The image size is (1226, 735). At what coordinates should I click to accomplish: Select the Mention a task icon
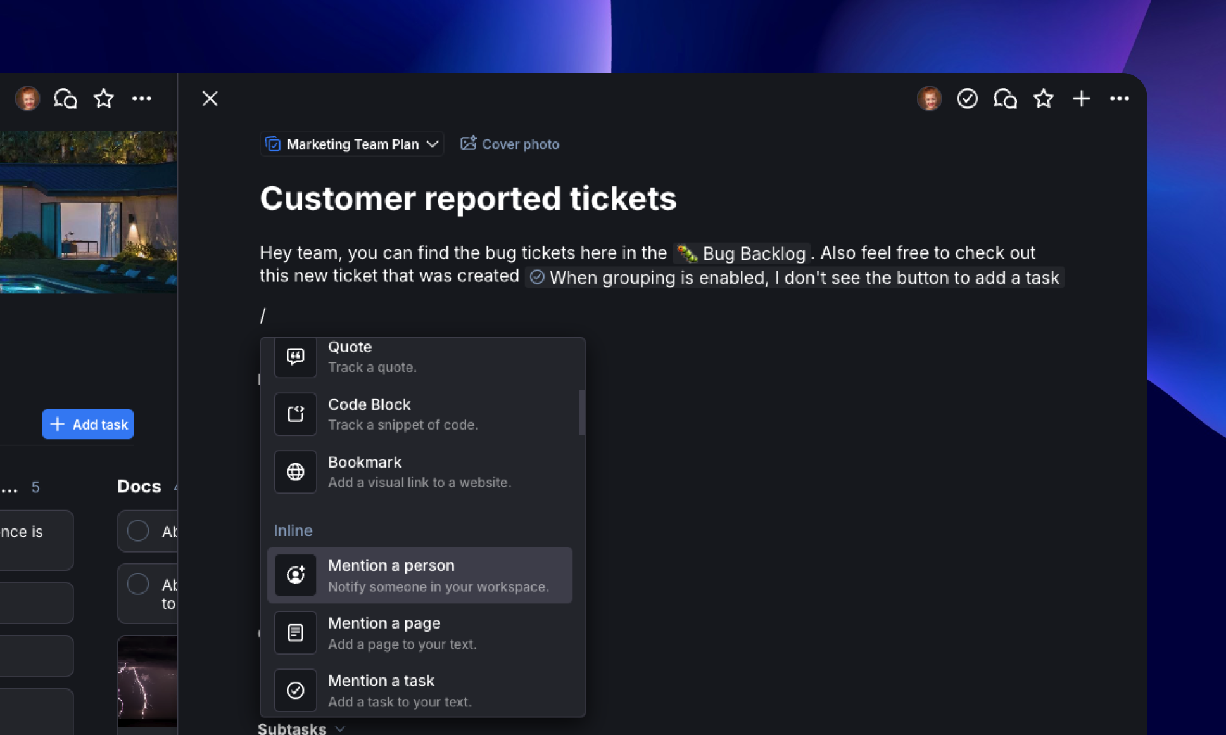click(296, 691)
